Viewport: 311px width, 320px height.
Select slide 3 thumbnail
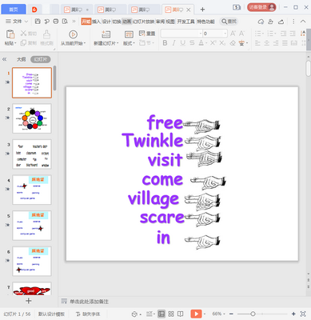[x=32, y=154]
